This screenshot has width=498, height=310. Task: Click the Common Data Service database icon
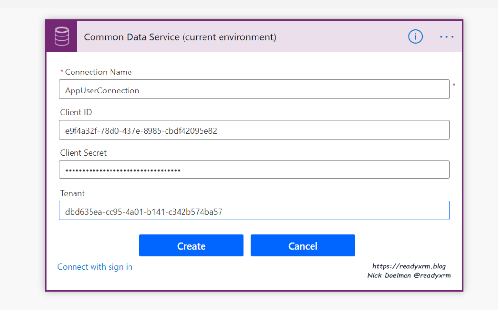[x=61, y=36]
